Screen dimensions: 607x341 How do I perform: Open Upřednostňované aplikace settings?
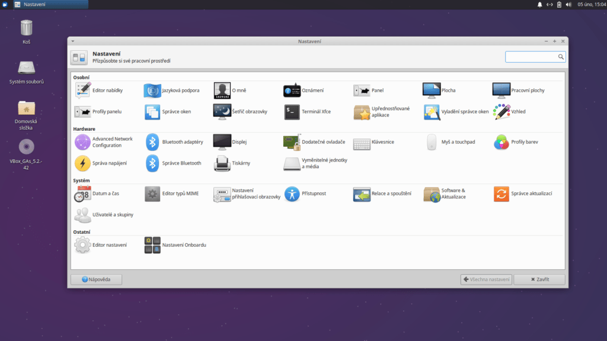(x=382, y=112)
